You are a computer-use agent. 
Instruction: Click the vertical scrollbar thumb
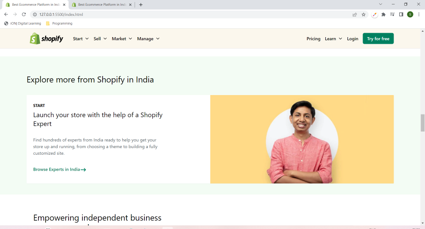coord(422,122)
